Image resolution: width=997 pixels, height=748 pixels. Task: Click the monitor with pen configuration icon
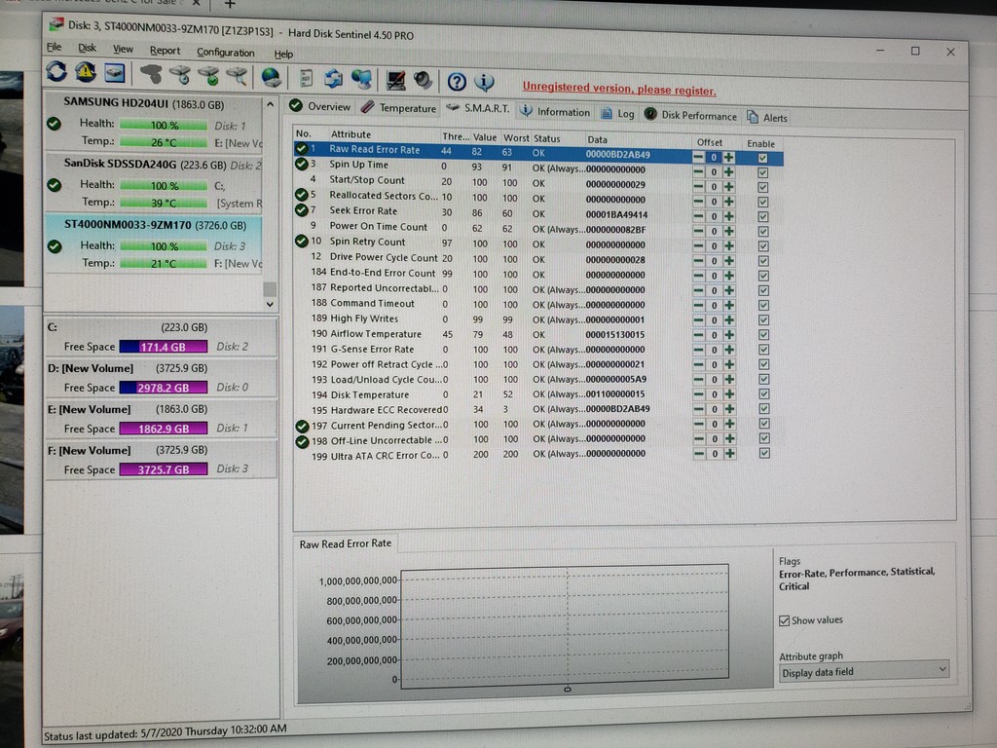click(395, 80)
